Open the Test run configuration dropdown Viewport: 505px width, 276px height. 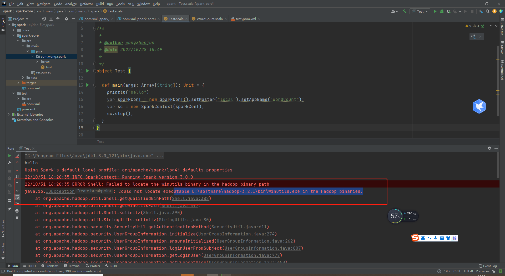pyautogui.click(x=420, y=11)
